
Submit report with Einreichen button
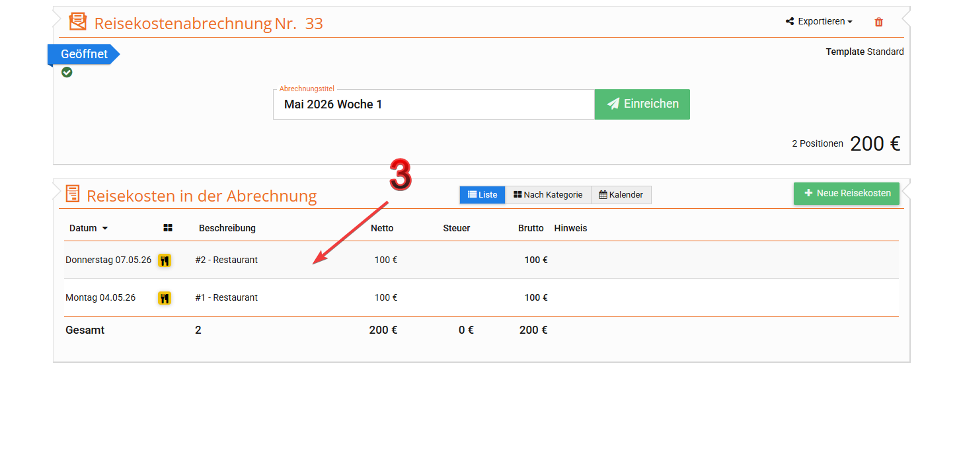click(x=642, y=104)
